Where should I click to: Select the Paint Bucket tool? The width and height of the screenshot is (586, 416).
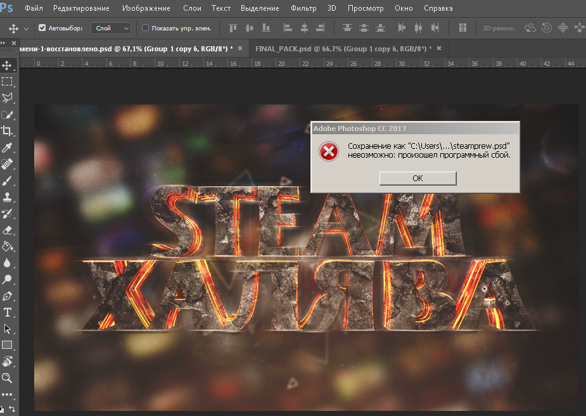coord(7,246)
